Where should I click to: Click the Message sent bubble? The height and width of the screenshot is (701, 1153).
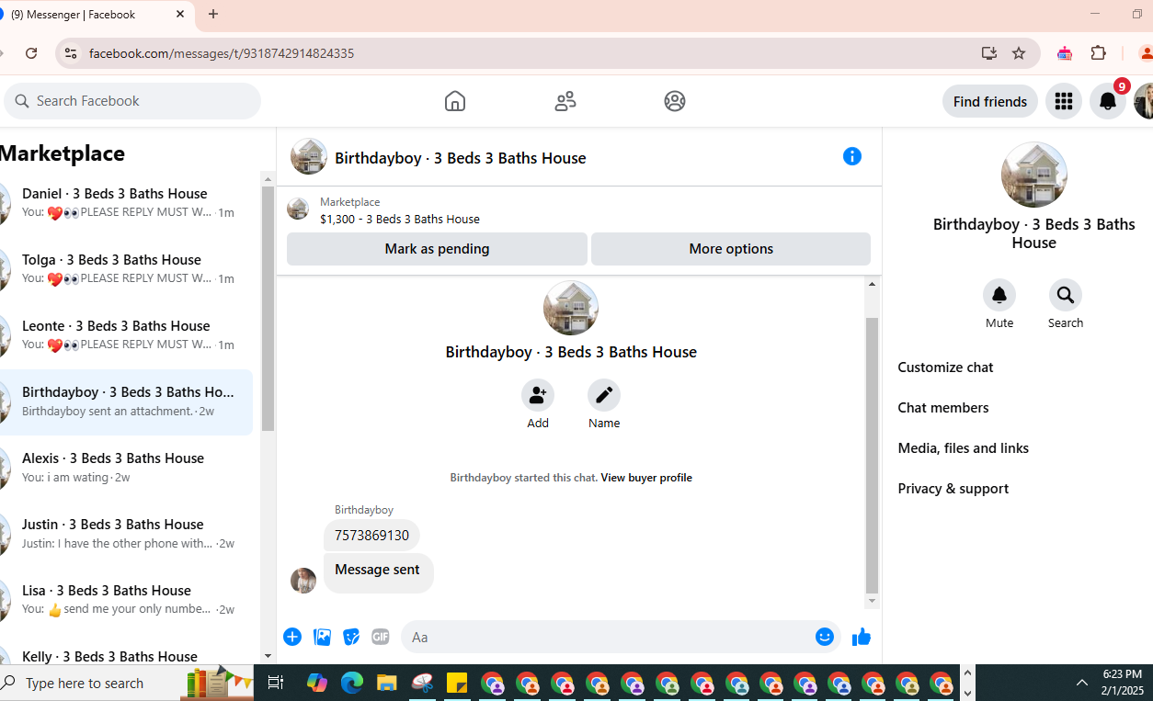pyautogui.click(x=378, y=572)
